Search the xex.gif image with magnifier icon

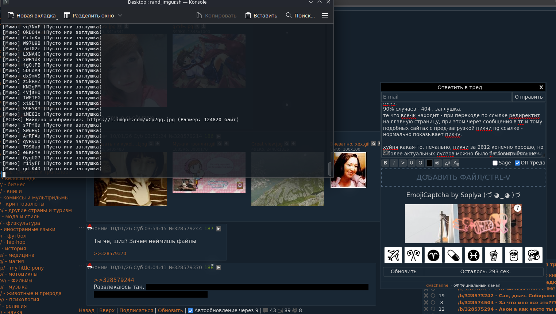[374, 144]
